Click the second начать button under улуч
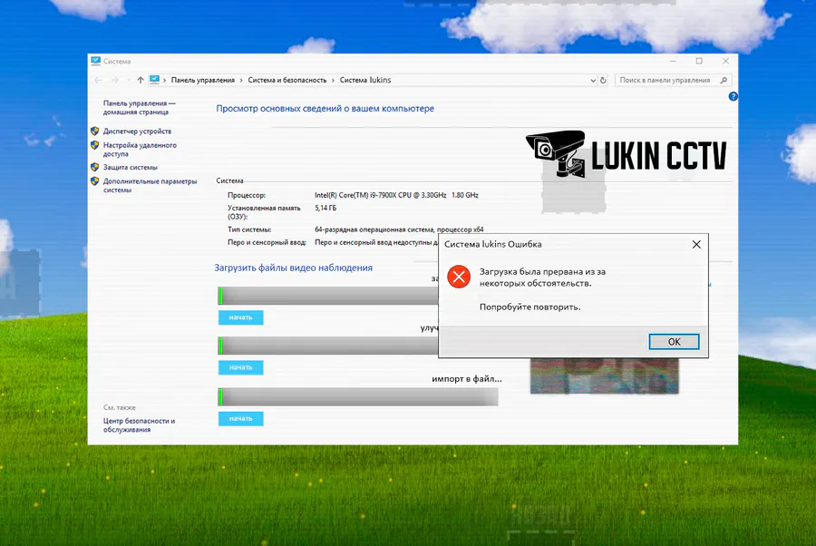The image size is (816, 546). [x=240, y=367]
